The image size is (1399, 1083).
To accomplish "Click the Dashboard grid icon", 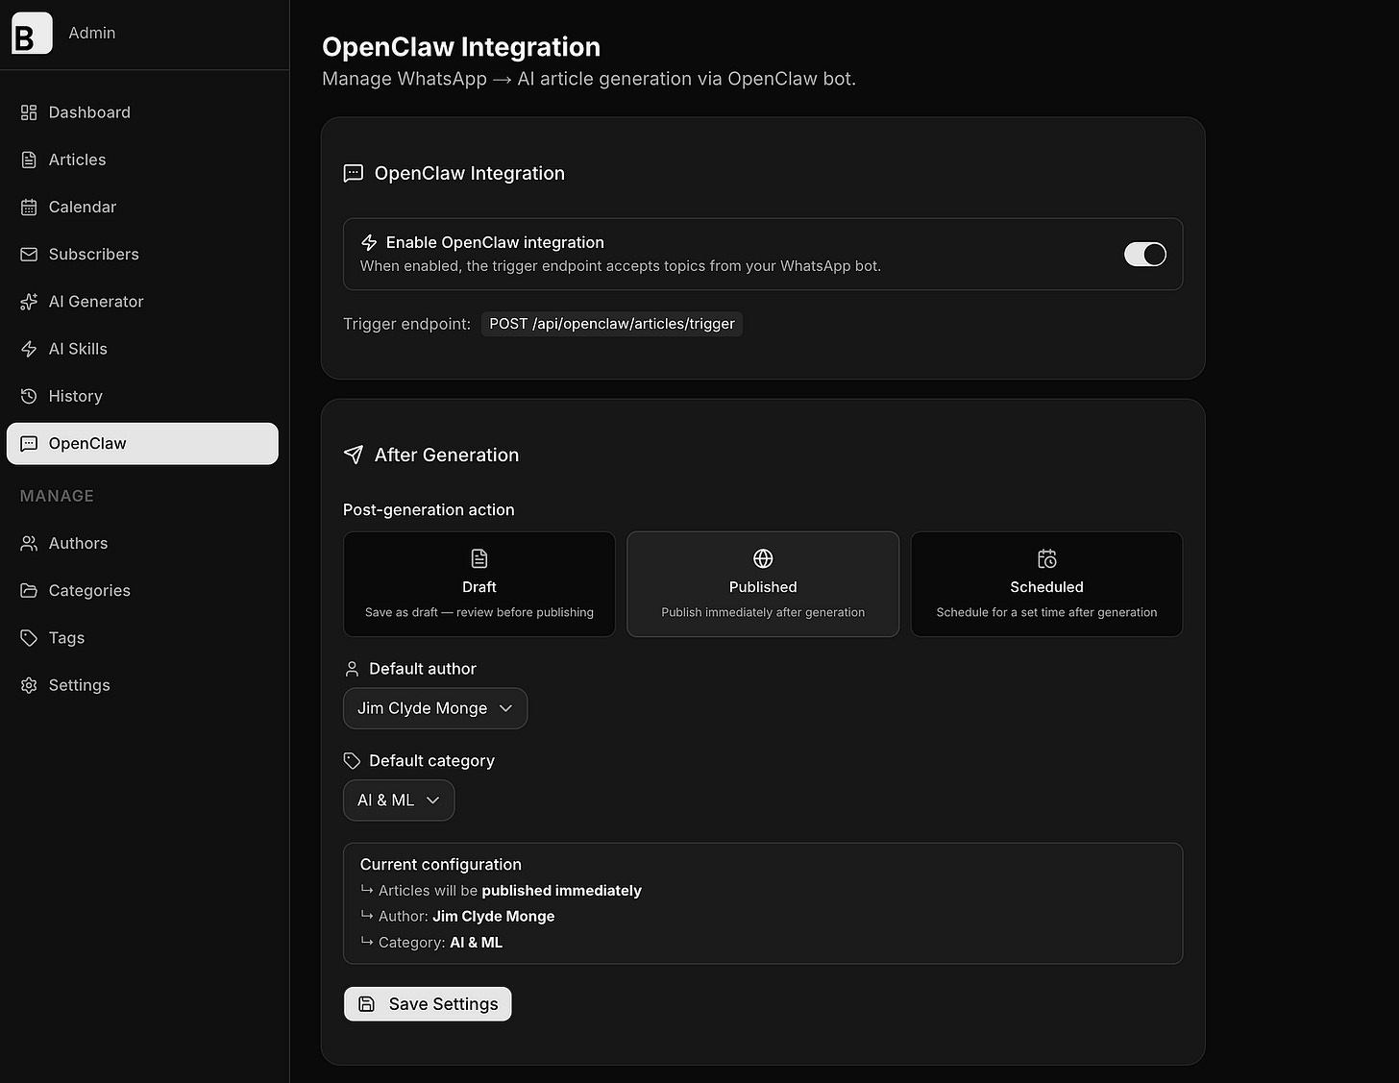I will point(29,112).
